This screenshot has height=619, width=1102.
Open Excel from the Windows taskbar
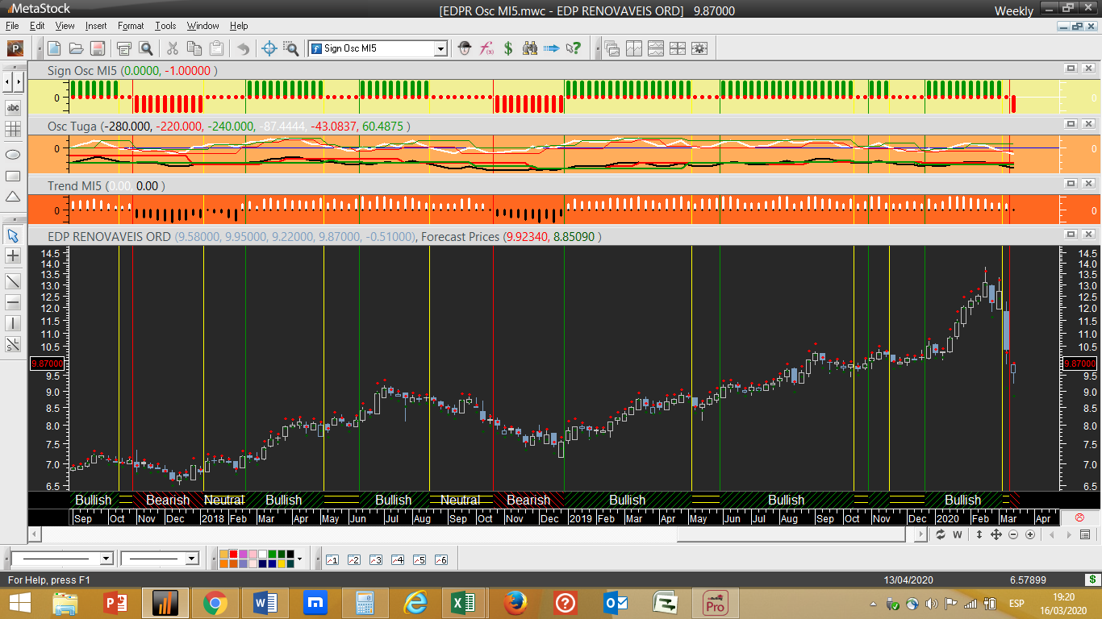click(463, 602)
